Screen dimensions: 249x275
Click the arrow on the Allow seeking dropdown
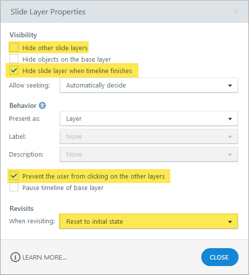[230, 86]
